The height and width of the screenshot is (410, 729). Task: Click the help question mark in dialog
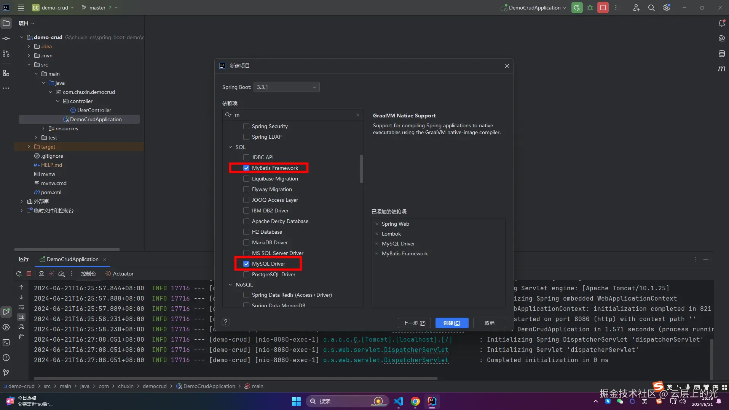tap(226, 322)
